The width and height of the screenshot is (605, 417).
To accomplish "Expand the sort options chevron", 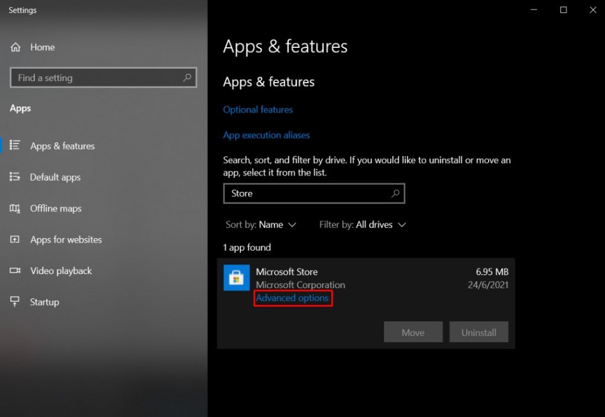I will pyautogui.click(x=292, y=224).
